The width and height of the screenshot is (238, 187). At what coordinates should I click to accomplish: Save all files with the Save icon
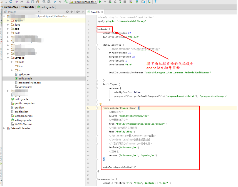pos(6,2)
